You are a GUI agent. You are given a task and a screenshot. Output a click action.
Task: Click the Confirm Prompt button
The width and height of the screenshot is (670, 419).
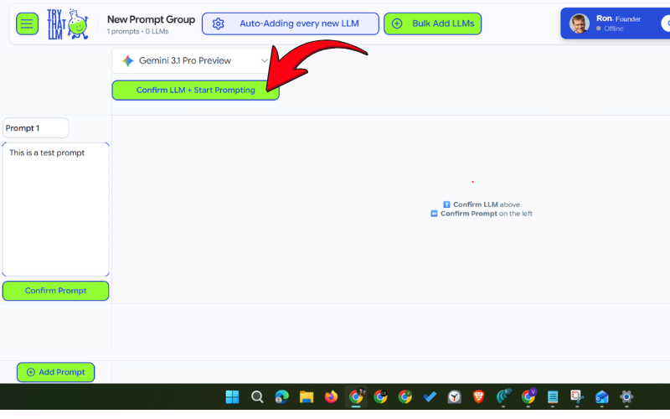56,291
